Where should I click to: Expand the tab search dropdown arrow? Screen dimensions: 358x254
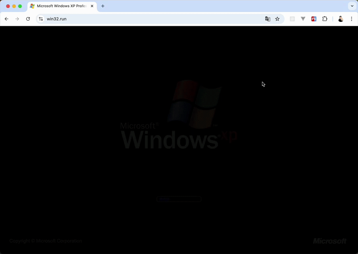tap(352, 6)
